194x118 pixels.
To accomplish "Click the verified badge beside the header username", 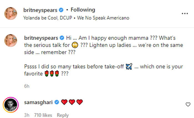I will click(x=62, y=10).
